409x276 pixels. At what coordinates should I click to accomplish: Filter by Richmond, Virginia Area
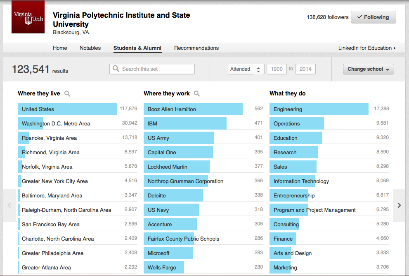pyautogui.click(x=78, y=152)
